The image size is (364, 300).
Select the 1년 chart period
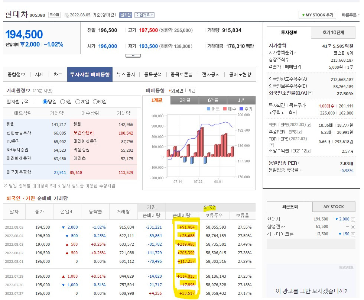[241, 100]
